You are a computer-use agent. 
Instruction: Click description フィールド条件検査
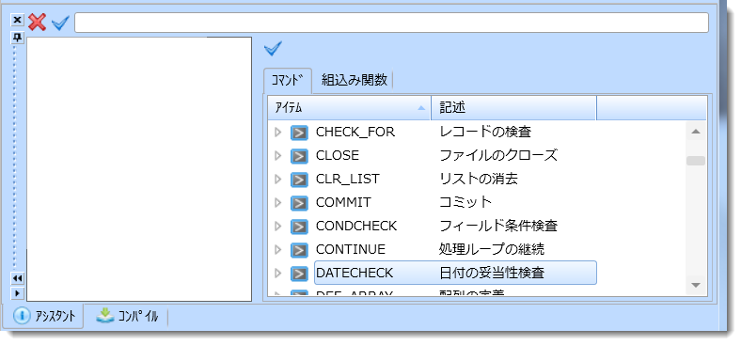498,226
